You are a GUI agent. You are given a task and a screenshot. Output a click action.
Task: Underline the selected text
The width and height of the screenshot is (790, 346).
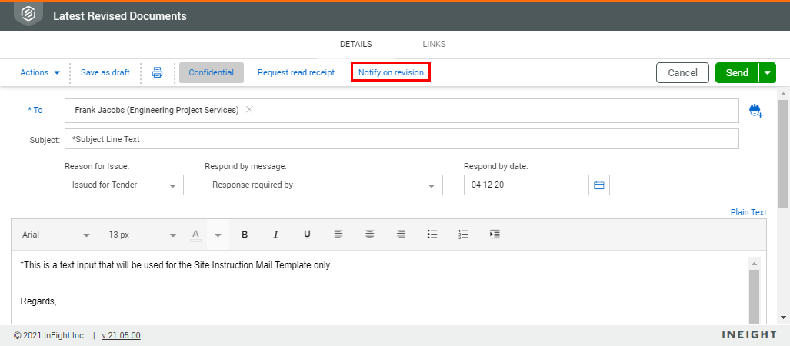(307, 235)
